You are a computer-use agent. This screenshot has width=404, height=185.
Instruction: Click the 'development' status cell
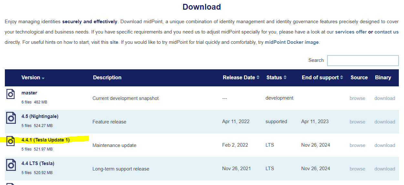click(279, 98)
